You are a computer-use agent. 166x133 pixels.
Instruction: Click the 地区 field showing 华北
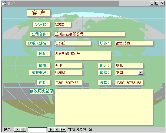(x=129, y=66)
